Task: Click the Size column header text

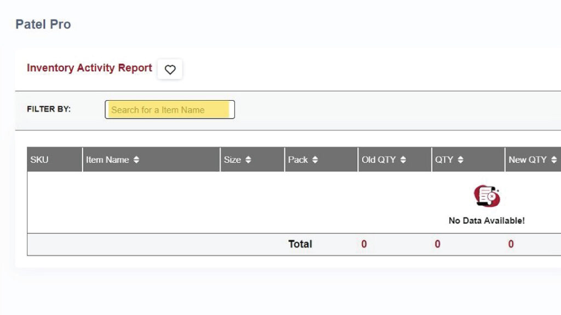Action: (232, 160)
